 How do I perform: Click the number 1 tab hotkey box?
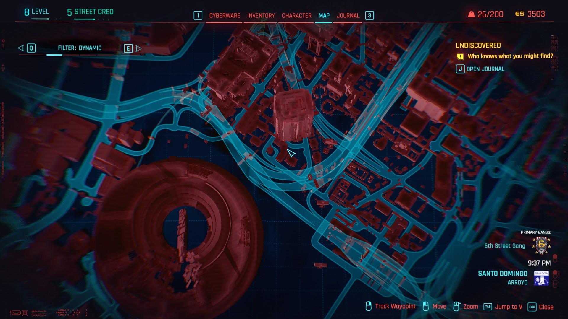coord(198,15)
